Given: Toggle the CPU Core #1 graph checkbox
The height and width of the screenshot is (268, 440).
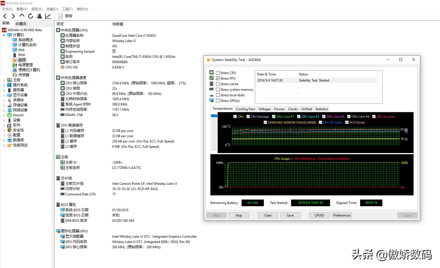Looking at the screenshot, I should [274, 117].
